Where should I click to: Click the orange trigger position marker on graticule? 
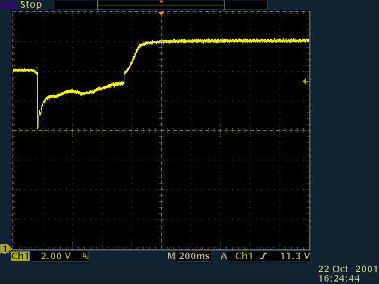[161, 14]
